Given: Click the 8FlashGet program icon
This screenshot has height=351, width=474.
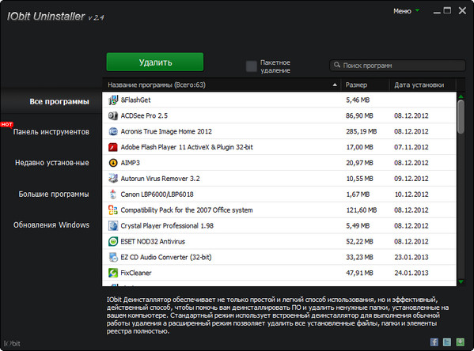Looking at the screenshot, I should point(113,100).
